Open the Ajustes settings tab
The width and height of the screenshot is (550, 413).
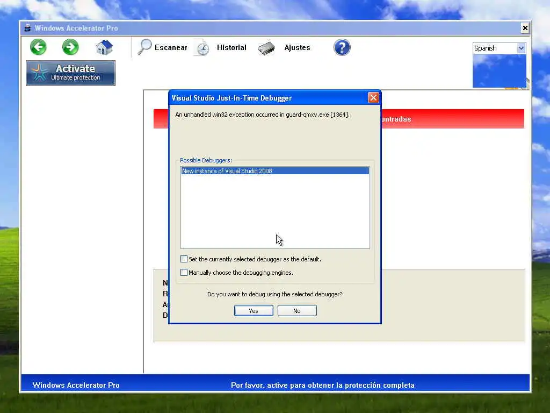point(297,47)
